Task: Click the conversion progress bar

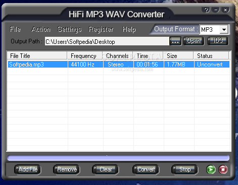Action: 118,158
